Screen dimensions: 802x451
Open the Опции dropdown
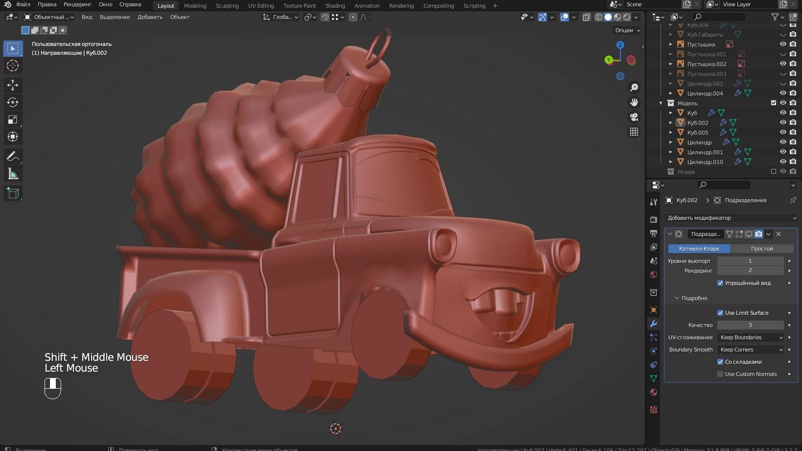627,30
